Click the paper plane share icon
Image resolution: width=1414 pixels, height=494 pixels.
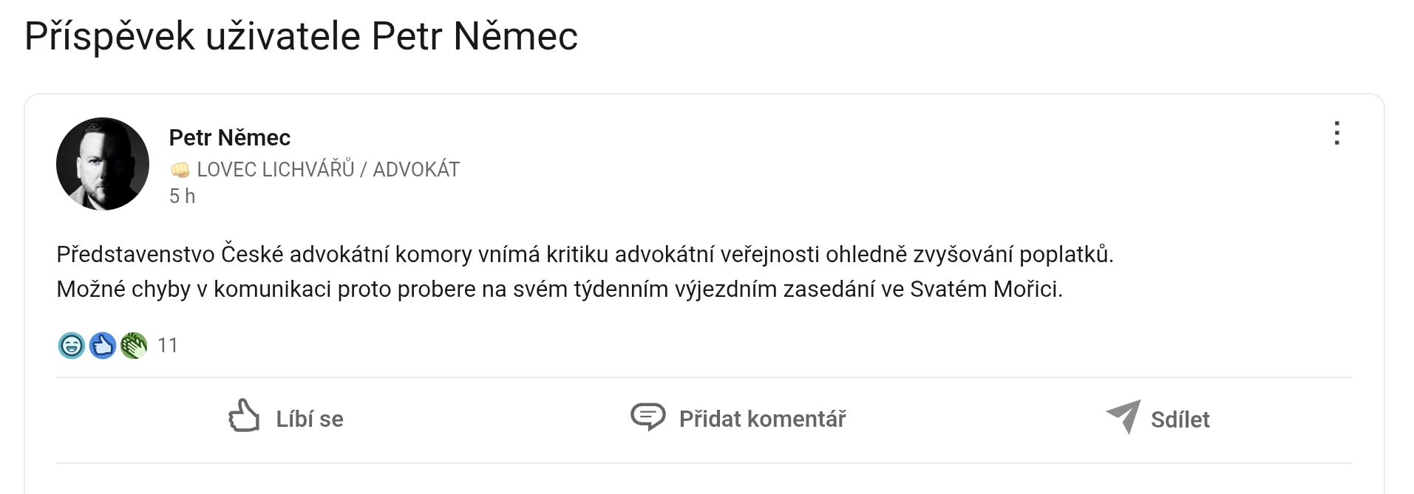pyautogui.click(x=1124, y=416)
